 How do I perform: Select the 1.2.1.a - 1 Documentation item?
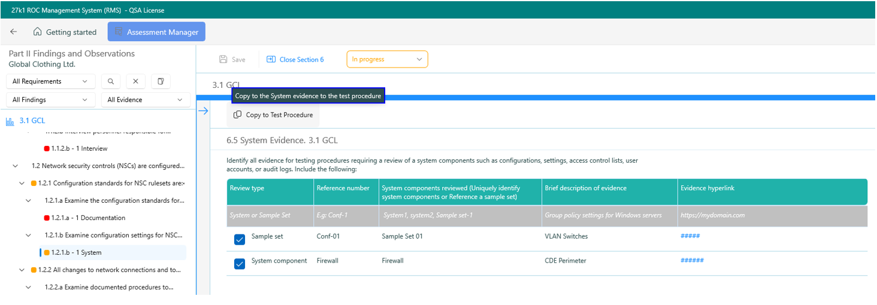[x=87, y=218]
